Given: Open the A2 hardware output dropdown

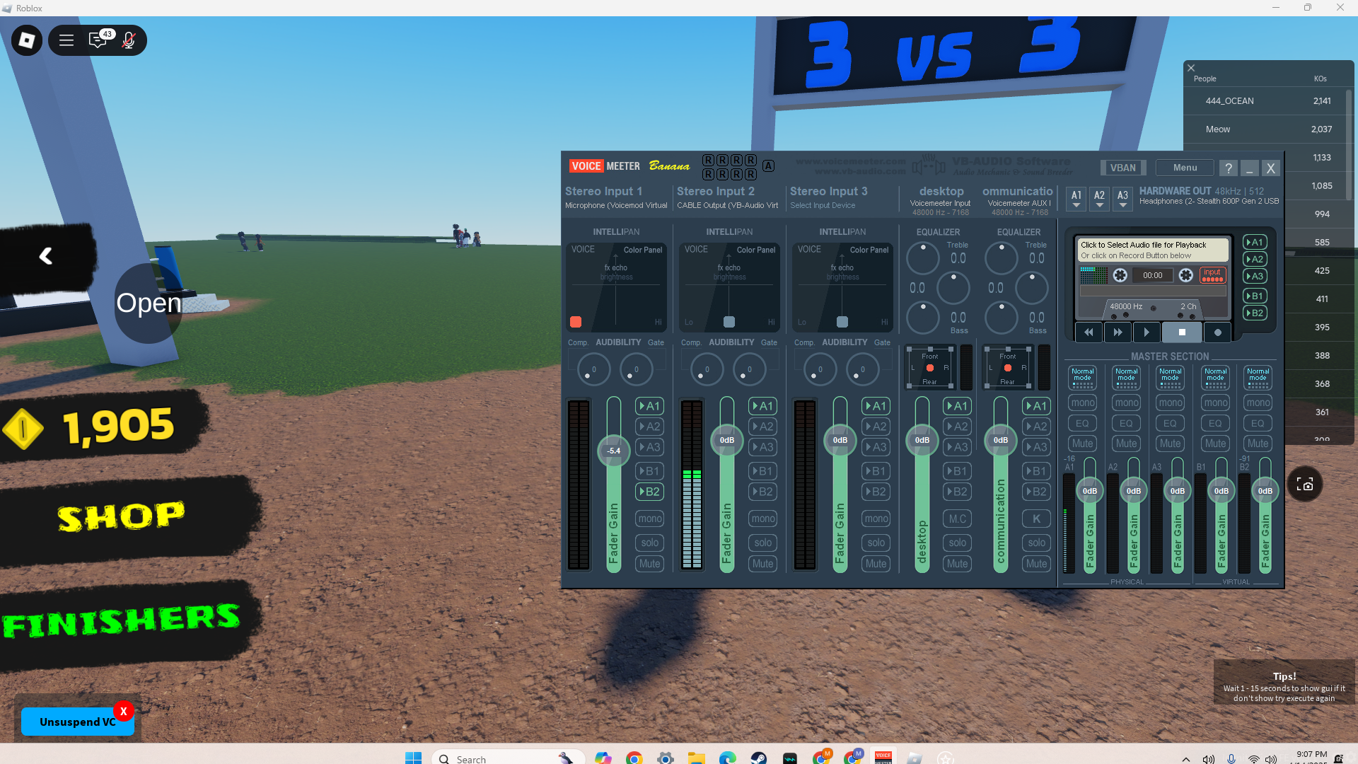Looking at the screenshot, I should click(1099, 199).
